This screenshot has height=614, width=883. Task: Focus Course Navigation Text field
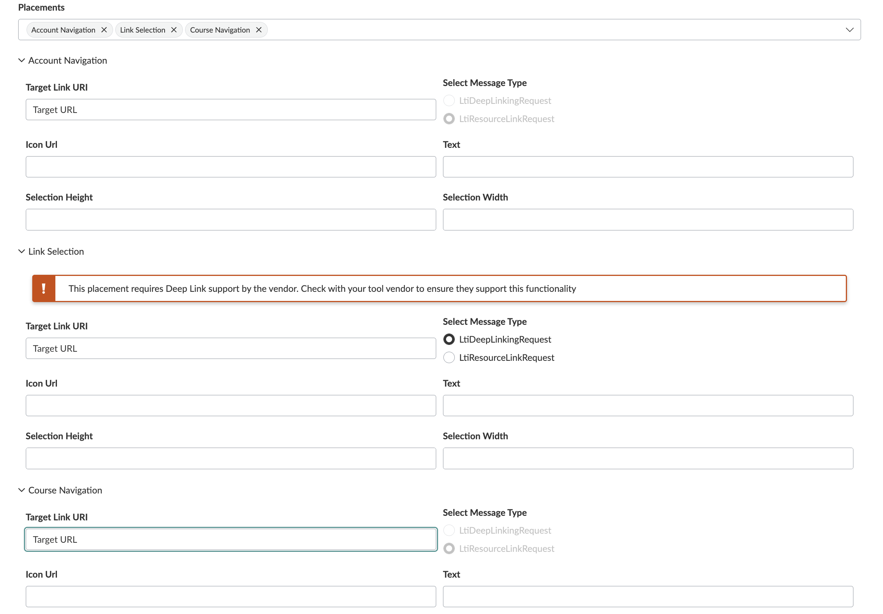point(648,597)
